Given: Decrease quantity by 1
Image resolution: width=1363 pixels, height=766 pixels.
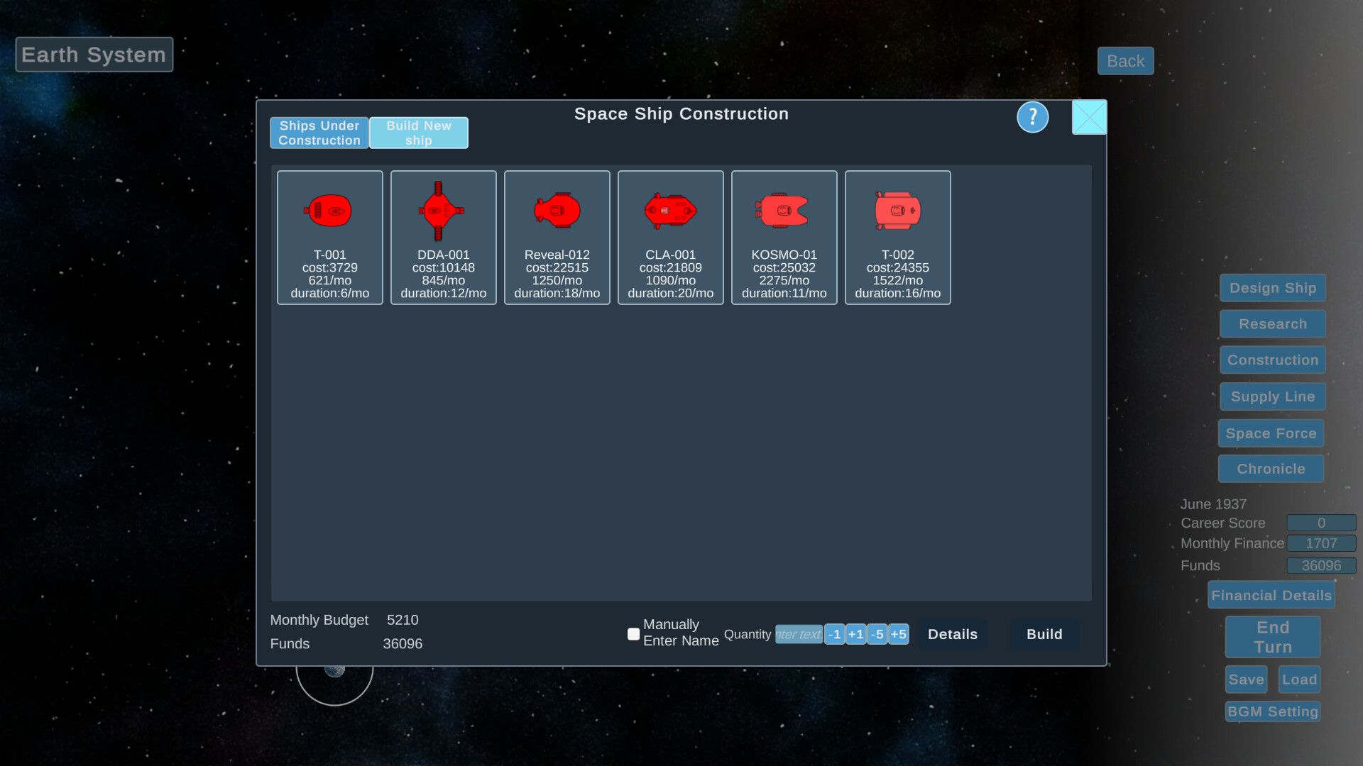Looking at the screenshot, I should pyautogui.click(x=835, y=634).
